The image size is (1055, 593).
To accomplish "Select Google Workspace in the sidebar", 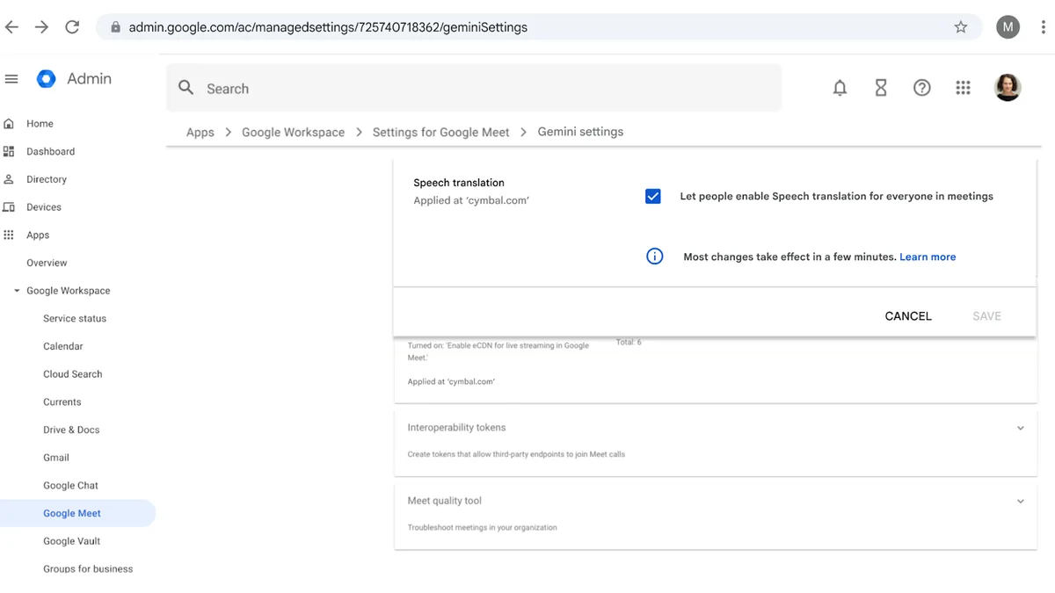I will 69,291.
